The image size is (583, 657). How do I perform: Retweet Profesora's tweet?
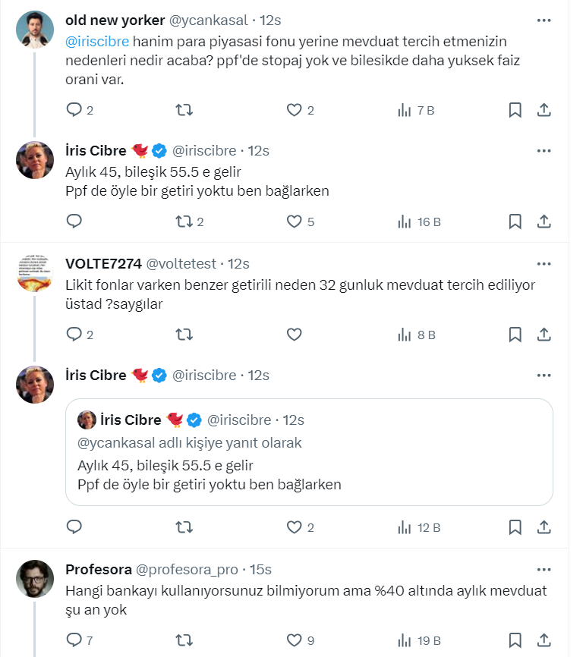184,640
